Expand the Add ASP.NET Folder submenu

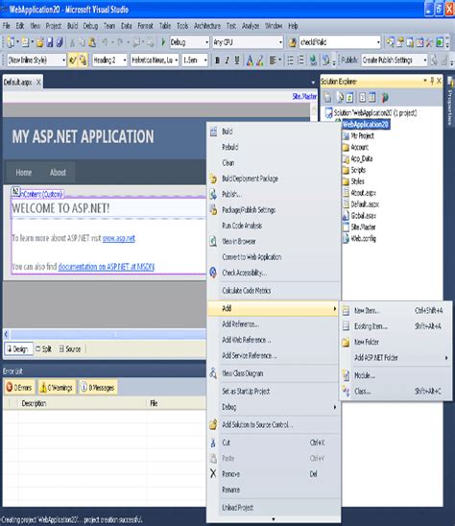click(x=395, y=358)
